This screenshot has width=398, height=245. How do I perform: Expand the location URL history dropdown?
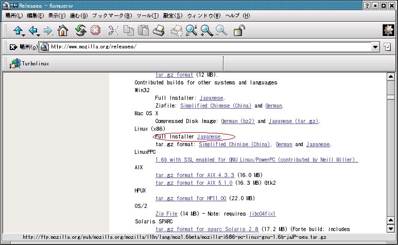click(x=375, y=47)
